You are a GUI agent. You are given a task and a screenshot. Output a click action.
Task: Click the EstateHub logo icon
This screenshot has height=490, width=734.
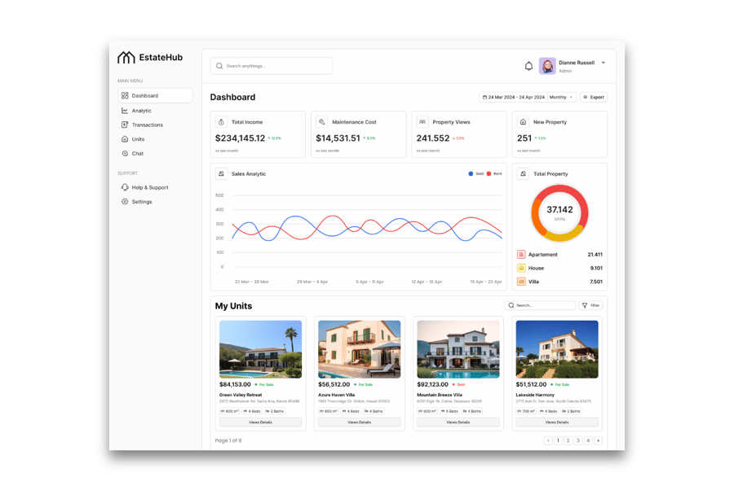pos(126,57)
